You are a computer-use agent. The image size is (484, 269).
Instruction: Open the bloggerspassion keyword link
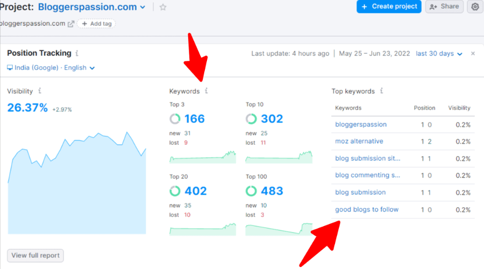[x=361, y=124]
